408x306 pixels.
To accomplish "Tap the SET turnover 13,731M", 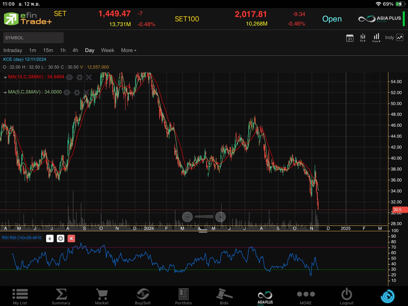I will coord(120,24).
